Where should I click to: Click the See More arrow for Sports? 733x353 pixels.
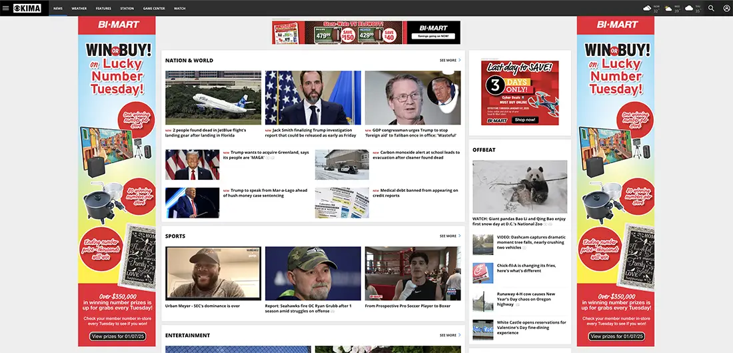460,236
